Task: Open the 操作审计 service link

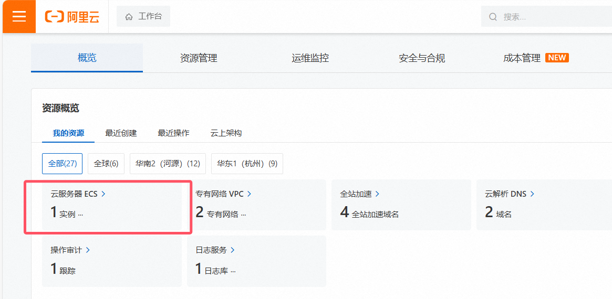Action: (x=66, y=250)
